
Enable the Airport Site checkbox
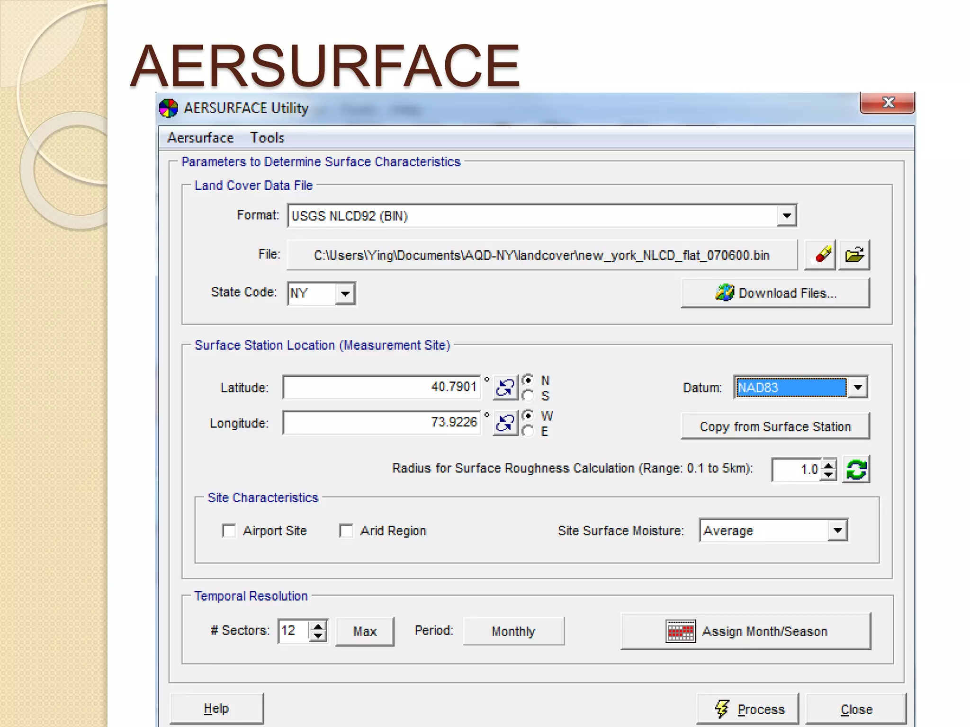229,531
